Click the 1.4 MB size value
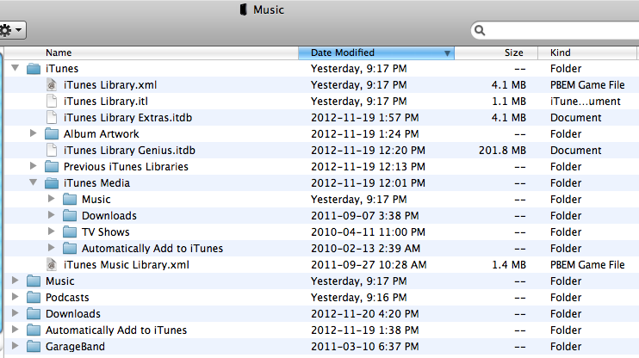 click(x=509, y=265)
